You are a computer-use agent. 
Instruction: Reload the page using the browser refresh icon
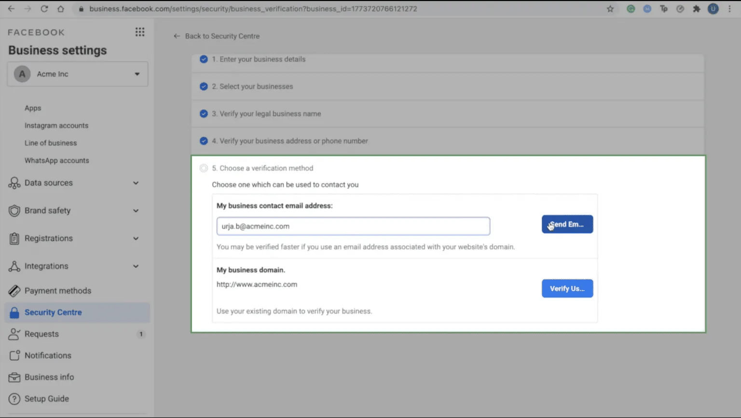(44, 9)
